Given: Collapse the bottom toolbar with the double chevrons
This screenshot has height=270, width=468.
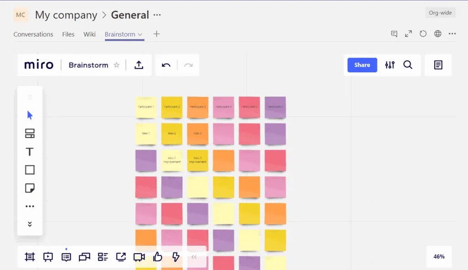Looking at the screenshot, I should 194,257.
